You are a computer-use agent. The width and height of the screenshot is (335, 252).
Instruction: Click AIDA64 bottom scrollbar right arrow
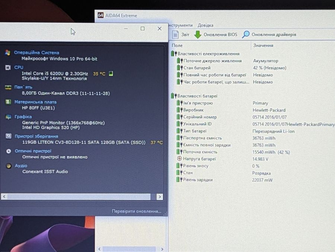click(x=162, y=249)
